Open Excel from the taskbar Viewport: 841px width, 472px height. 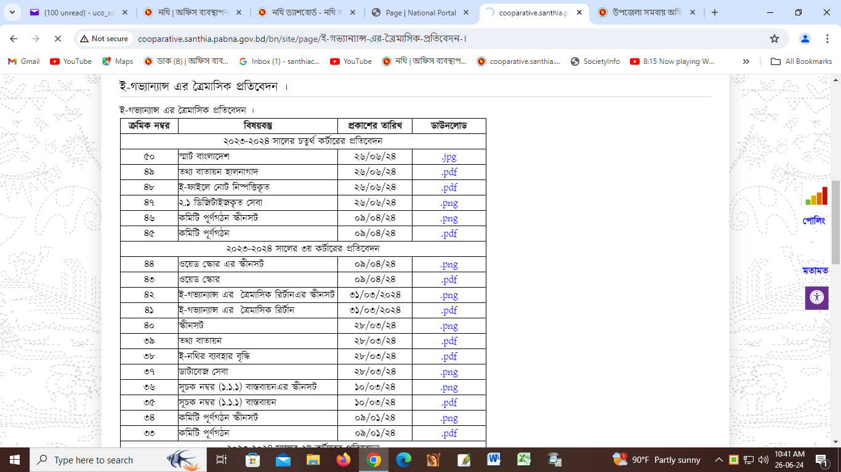(x=524, y=460)
